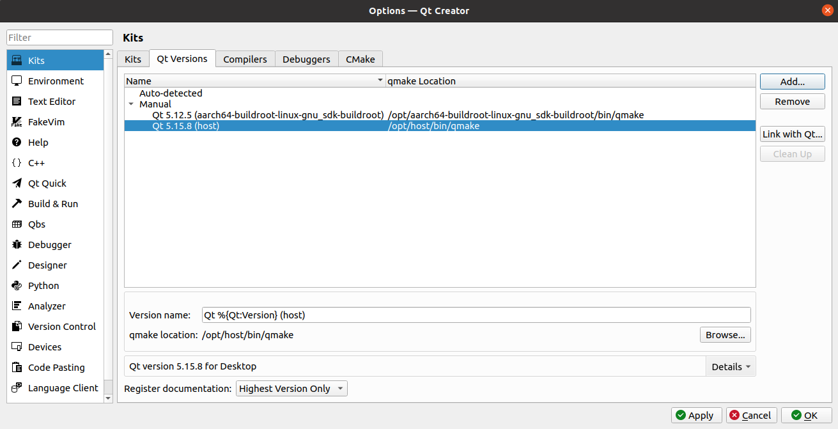Click the Qt version 5.15.8 for Desktop text

point(192,366)
